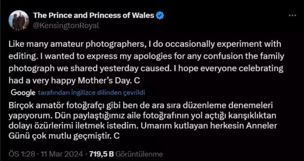Click the Google logo by the translation

23,93
